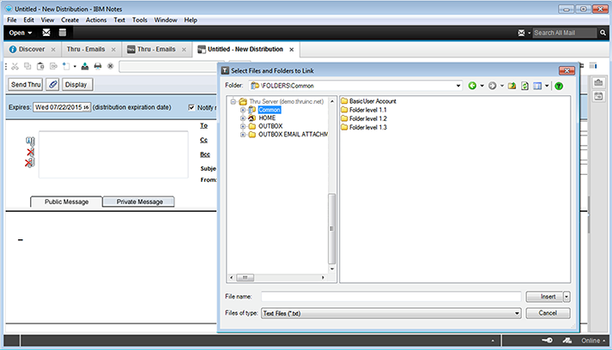This screenshot has width=612, height=350.
Task: Click the toolbox icon in right sidebar
Action: (598, 82)
